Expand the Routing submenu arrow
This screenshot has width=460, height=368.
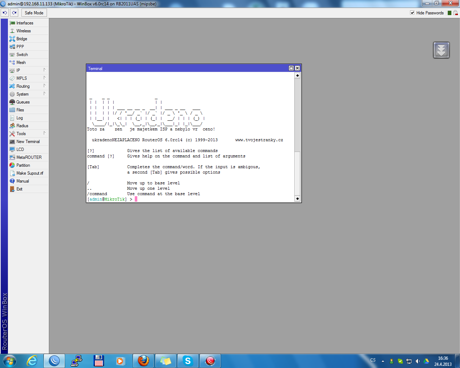pyautogui.click(x=45, y=86)
